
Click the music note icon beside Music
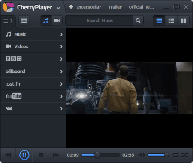[x=8, y=34]
